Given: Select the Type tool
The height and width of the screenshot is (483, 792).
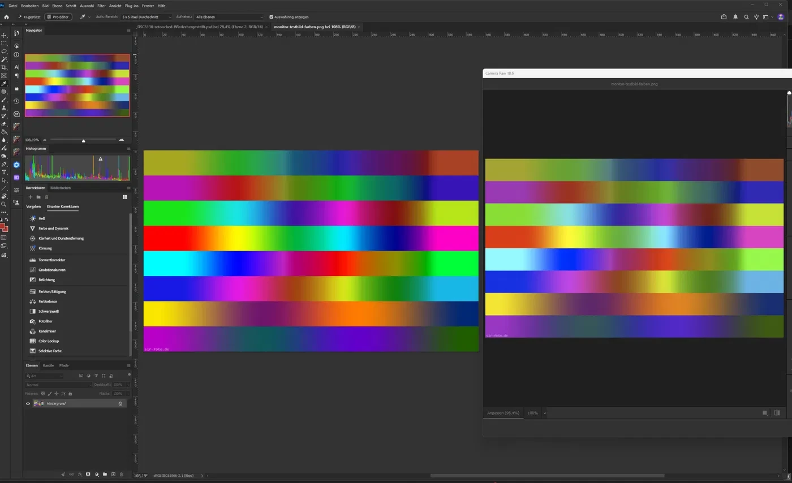Looking at the screenshot, I should click(4, 172).
